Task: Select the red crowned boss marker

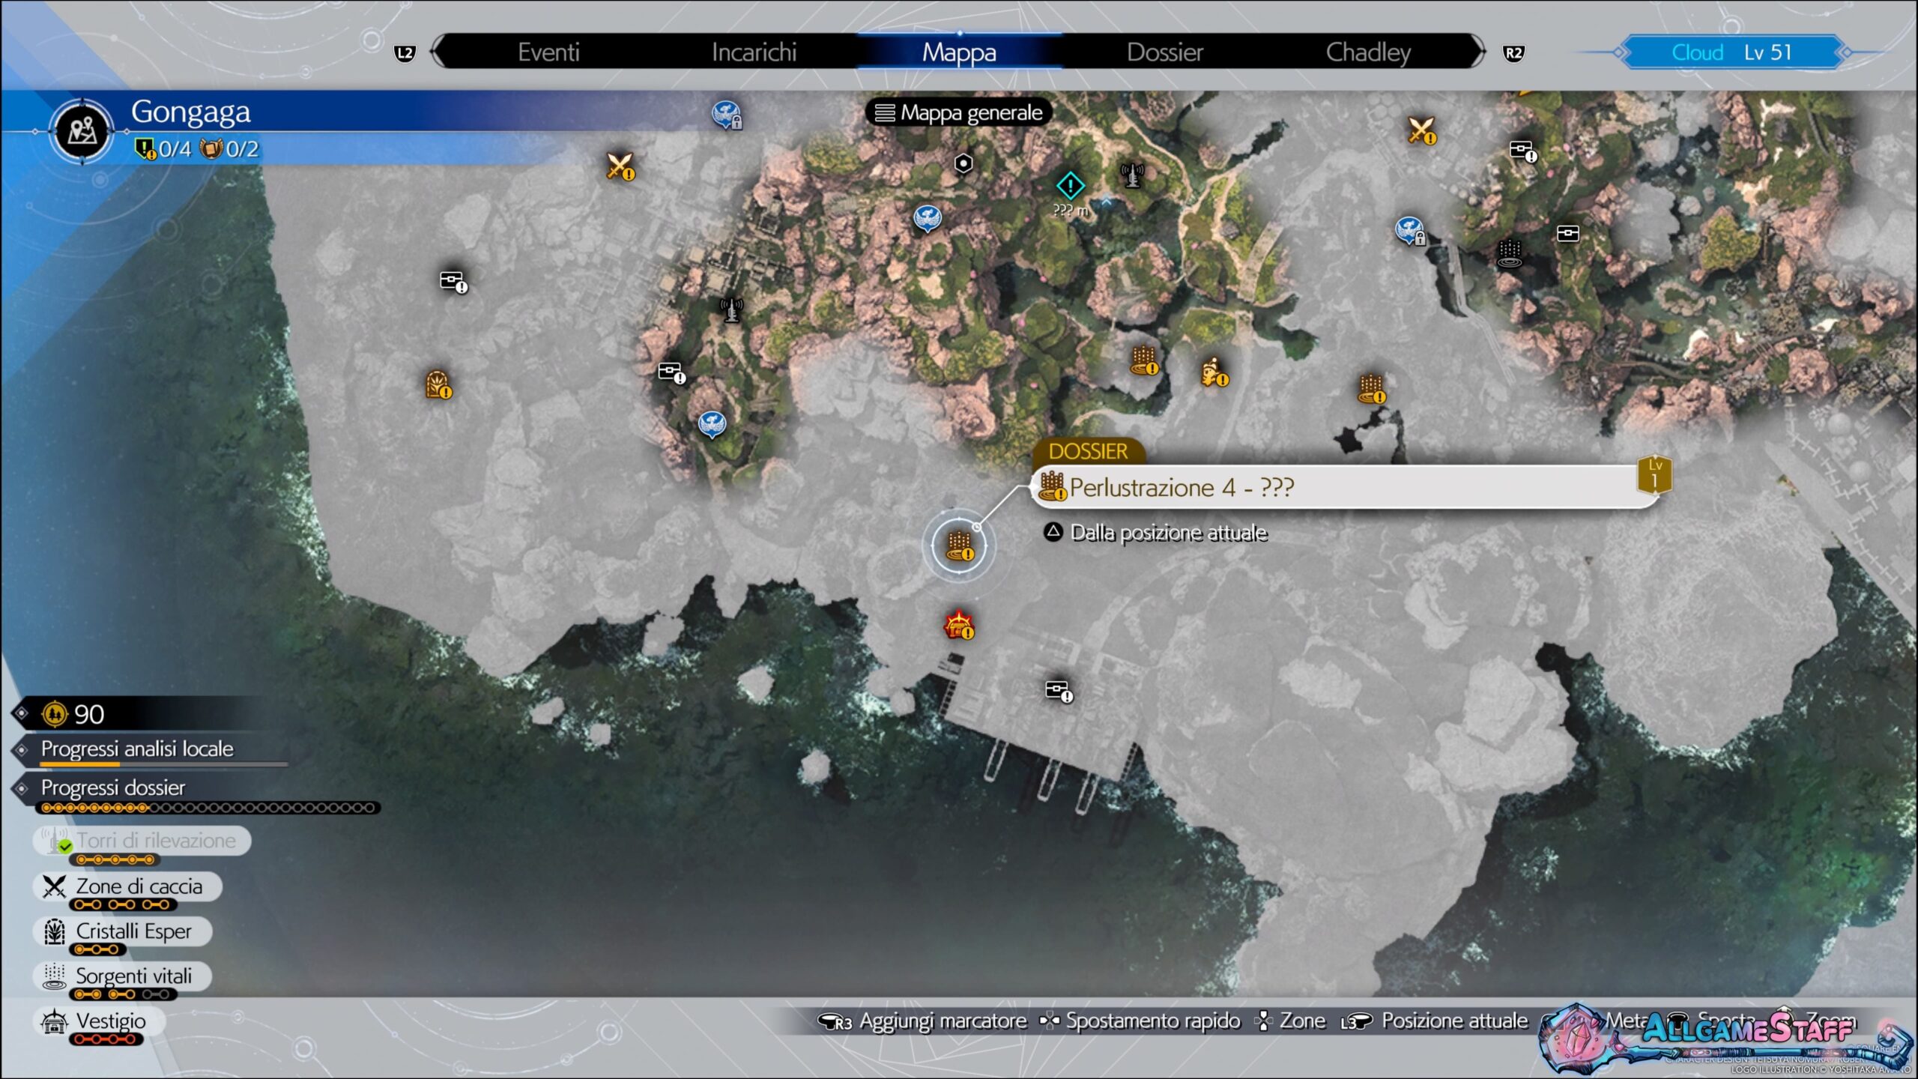Action: 958,624
